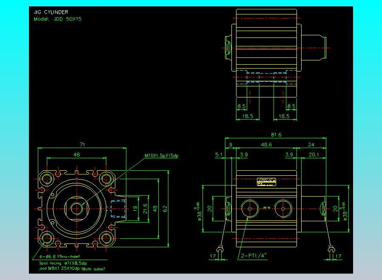Click the 81.6 overall length dimension
Screen dimensions: 382x280
click(276, 134)
